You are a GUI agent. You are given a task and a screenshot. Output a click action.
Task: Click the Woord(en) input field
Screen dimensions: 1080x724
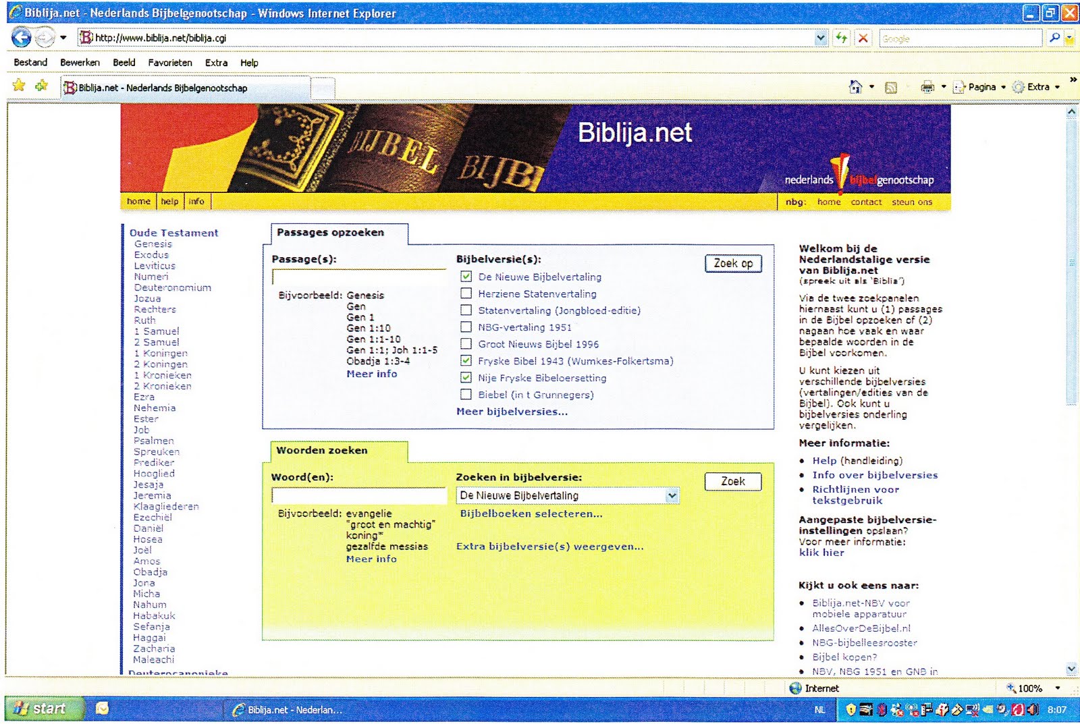point(359,496)
